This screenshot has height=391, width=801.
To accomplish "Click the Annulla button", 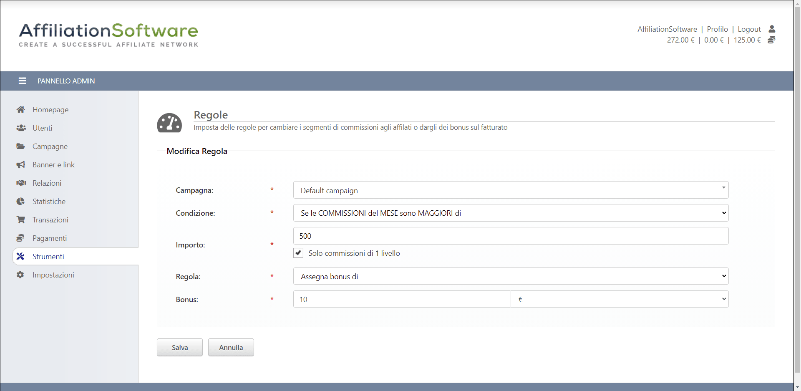I will click(231, 347).
